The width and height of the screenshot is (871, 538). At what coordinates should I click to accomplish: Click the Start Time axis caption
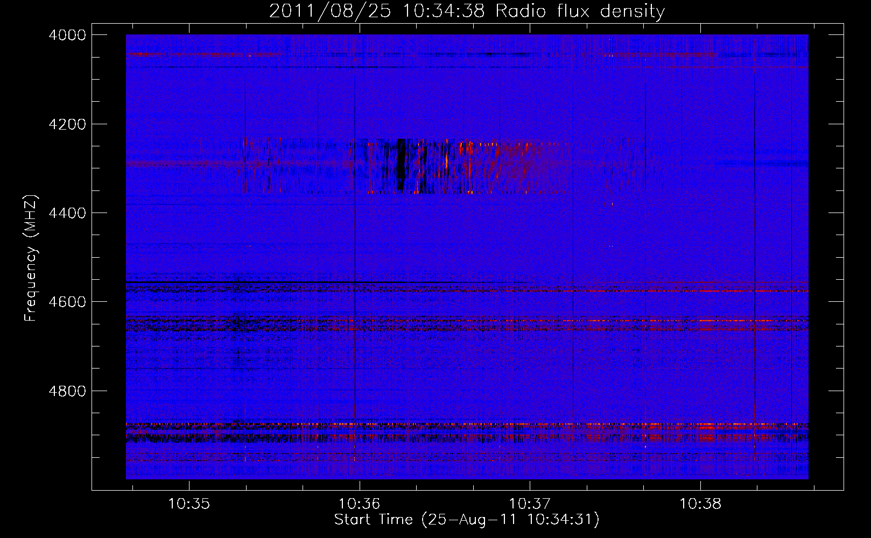pyautogui.click(x=467, y=520)
